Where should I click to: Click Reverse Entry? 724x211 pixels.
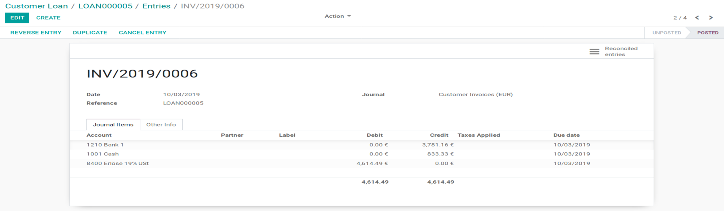coord(36,32)
